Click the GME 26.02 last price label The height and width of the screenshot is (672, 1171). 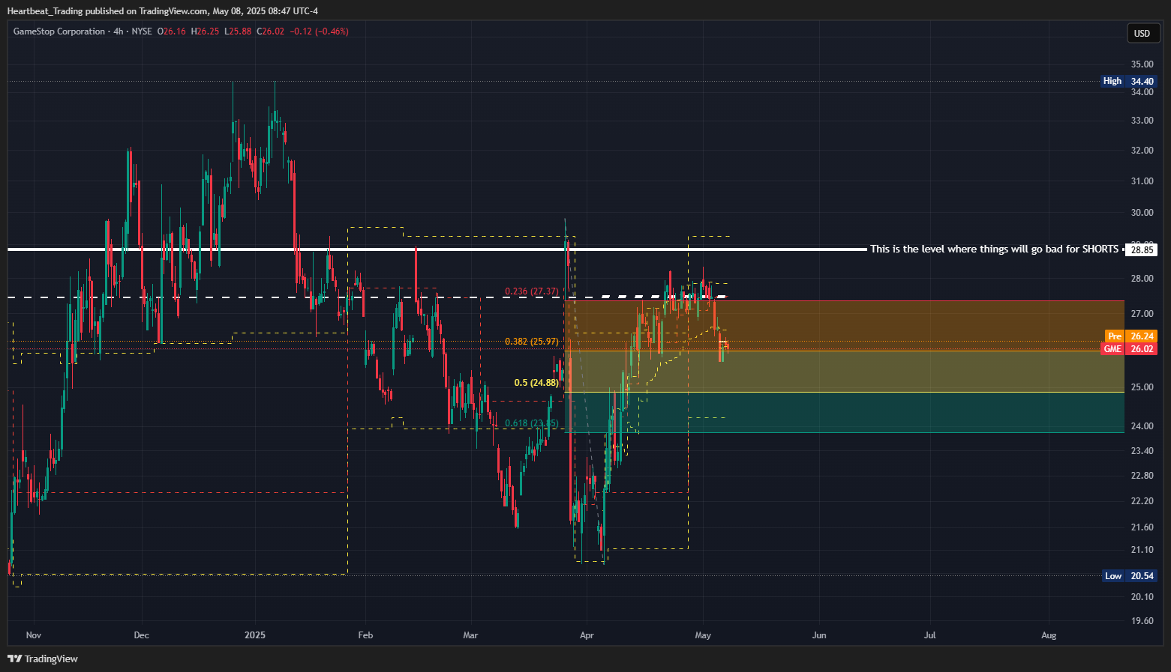pyautogui.click(x=1130, y=349)
